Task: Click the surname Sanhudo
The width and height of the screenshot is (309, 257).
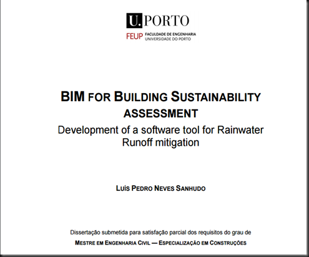Action: 190,188
